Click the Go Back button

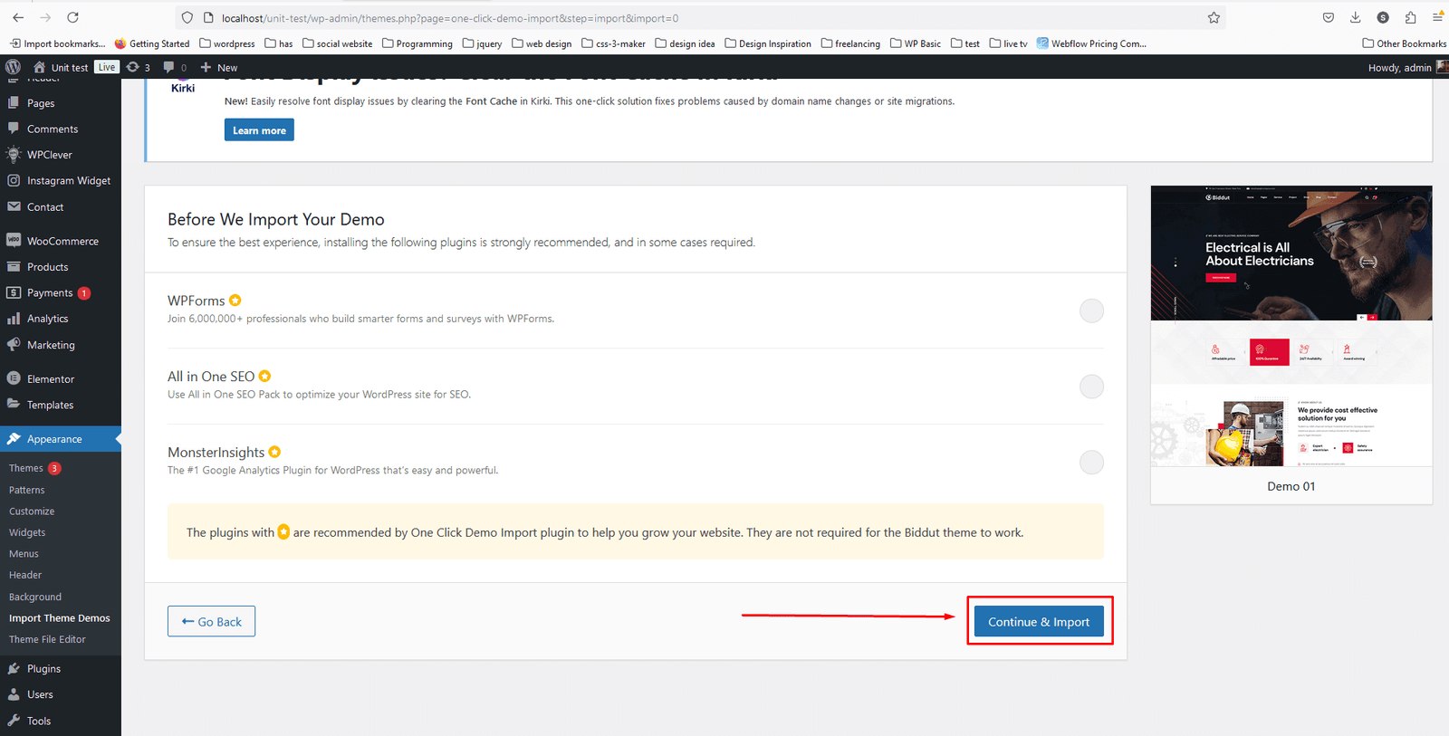[211, 622]
